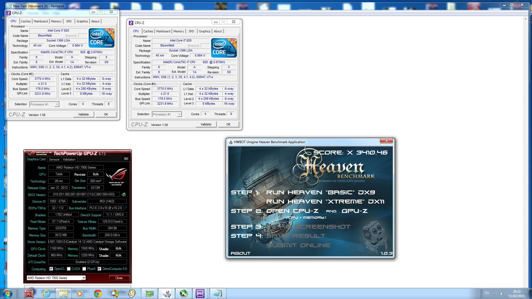Image resolution: width=532 pixels, height=299 pixels.
Task: Click Open CPU-Z in Heaven step 2
Action: point(292,211)
